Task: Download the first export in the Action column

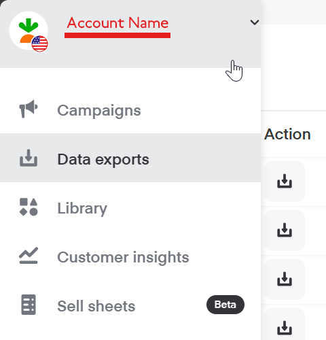Action: [285, 182]
